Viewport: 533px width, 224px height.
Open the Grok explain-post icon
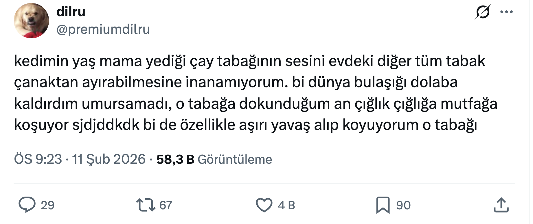[483, 12]
